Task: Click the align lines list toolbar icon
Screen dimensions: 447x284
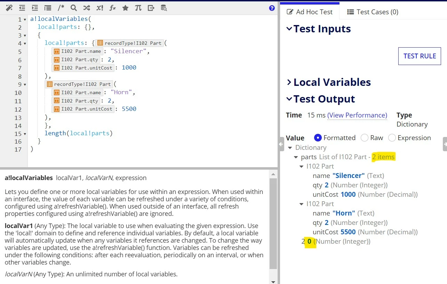Action: click(x=48, y=8)
